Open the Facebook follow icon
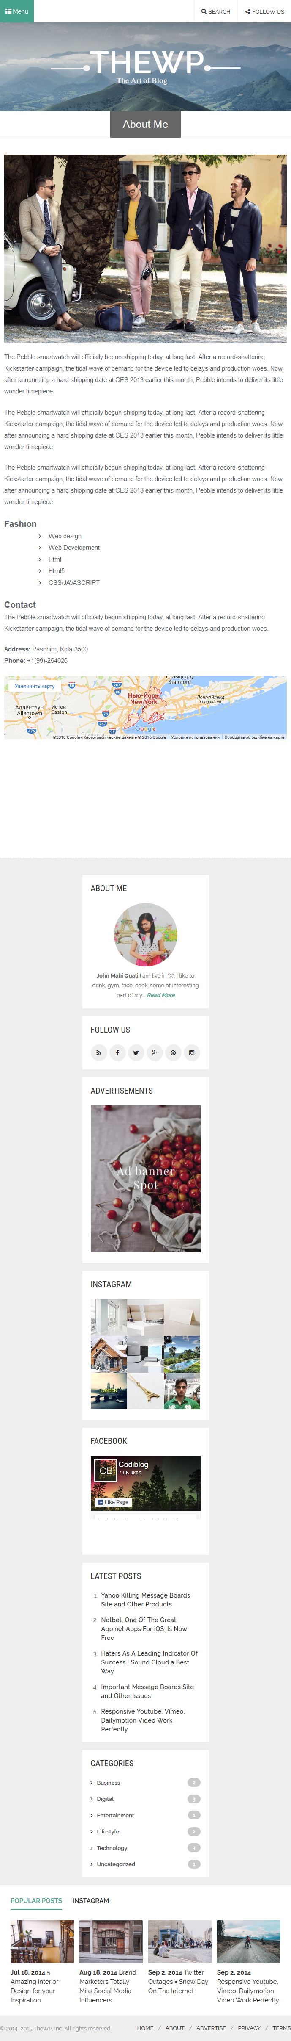Screen dimensions: 291x2041 [117, 1052]
